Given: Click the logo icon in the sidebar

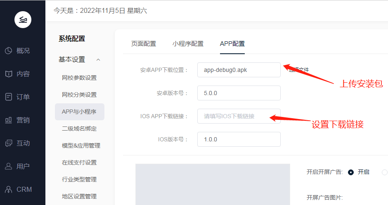Looking at the screenshot, I should pos(23,19).
